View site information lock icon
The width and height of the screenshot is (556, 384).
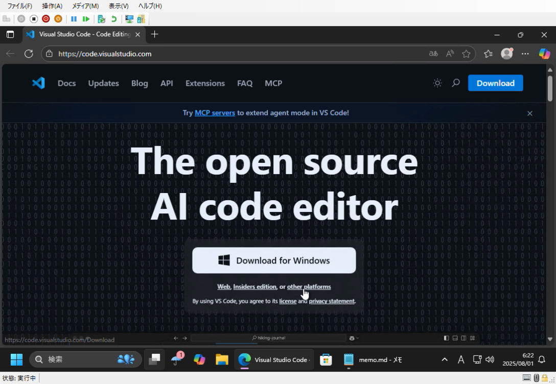pos(49,54)
